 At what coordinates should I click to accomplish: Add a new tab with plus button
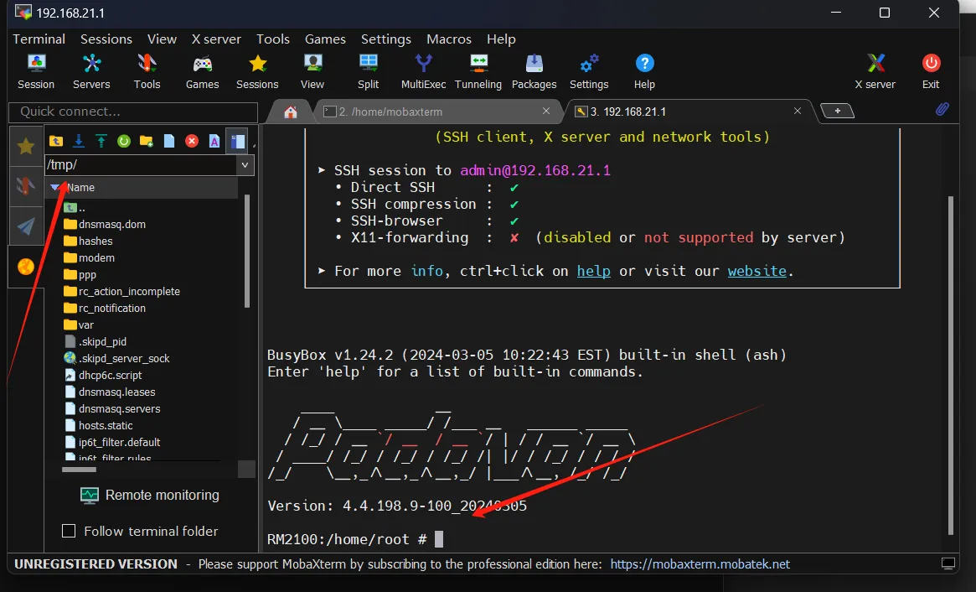(x=837, y=111)
